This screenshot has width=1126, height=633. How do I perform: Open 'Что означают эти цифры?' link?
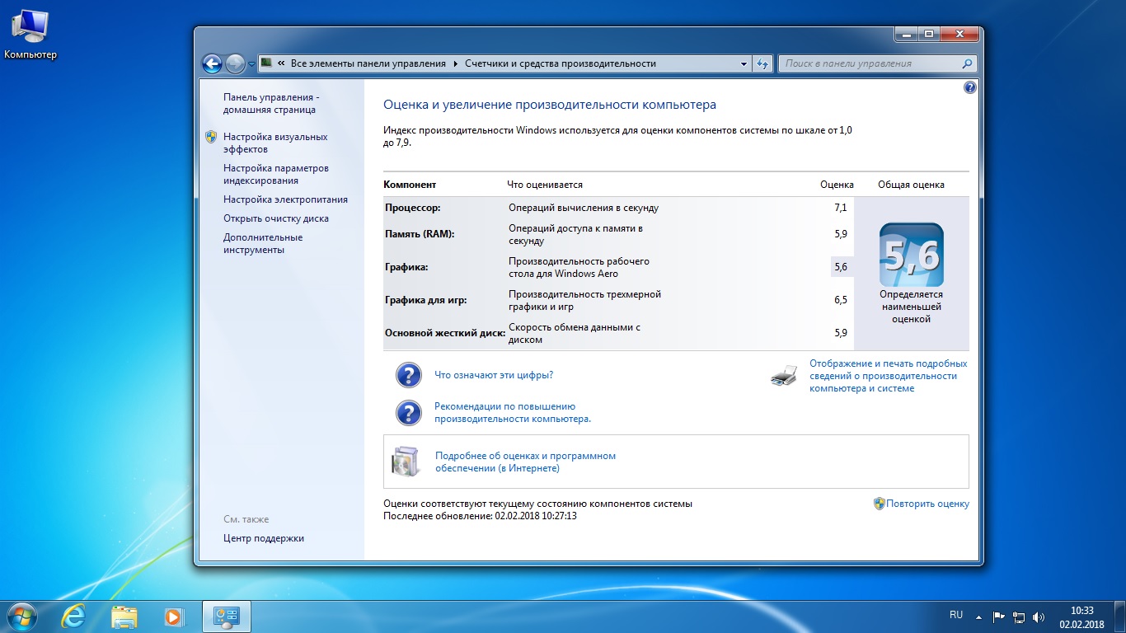(493, 375)
